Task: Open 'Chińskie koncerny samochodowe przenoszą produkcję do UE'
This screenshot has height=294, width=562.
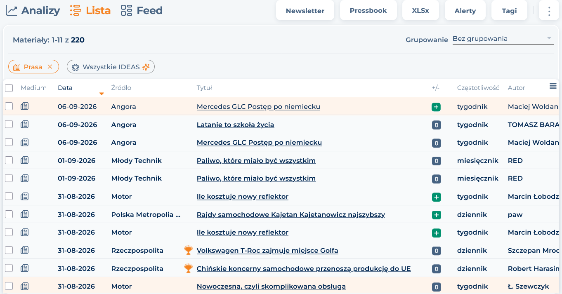Action: click(x=304, y=268)
